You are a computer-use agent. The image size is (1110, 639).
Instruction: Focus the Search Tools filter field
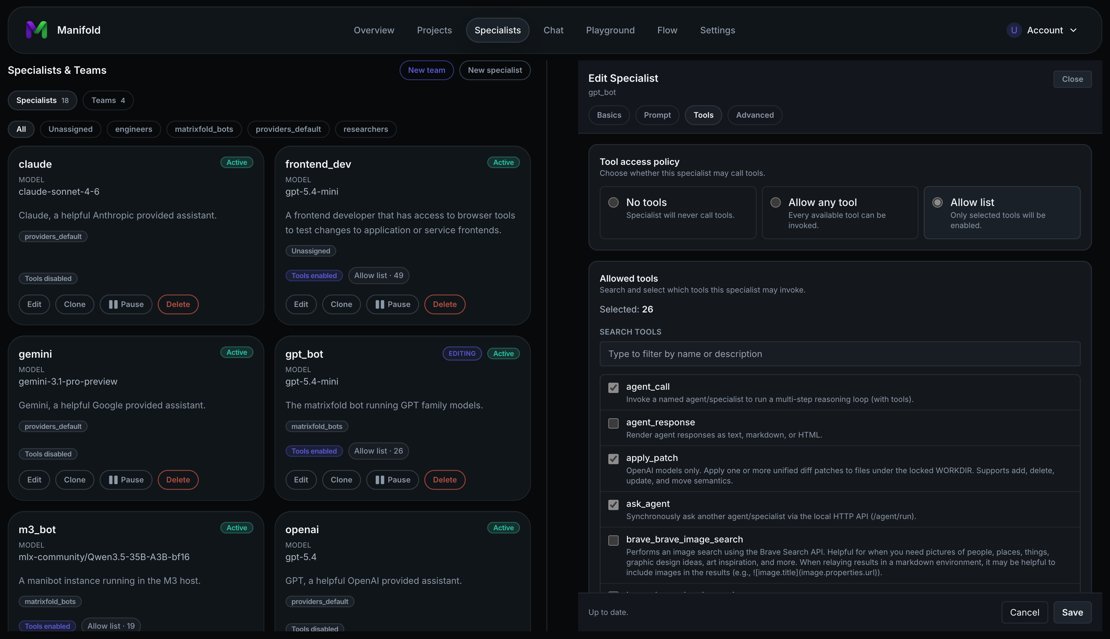pyautogui.click(x=840, y=354)
